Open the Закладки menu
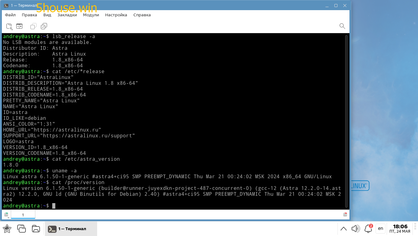This screenshot has height=236, width=418. (67, 15)
